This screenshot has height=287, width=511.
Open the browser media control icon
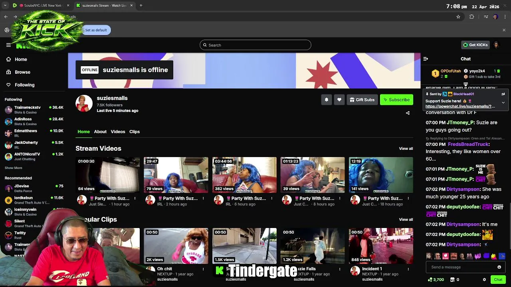pos(486,17)
